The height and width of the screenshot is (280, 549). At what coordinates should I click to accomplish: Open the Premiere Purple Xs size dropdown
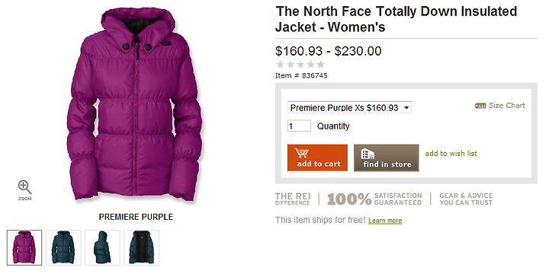(x=349, y=107)
